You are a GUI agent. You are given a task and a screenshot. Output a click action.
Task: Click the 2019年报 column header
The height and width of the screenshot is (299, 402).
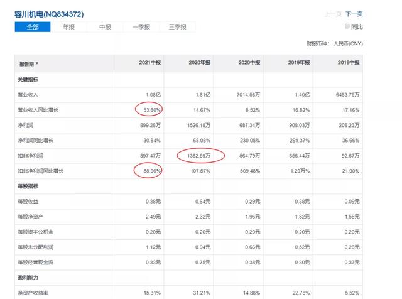(x=299, y=63)
